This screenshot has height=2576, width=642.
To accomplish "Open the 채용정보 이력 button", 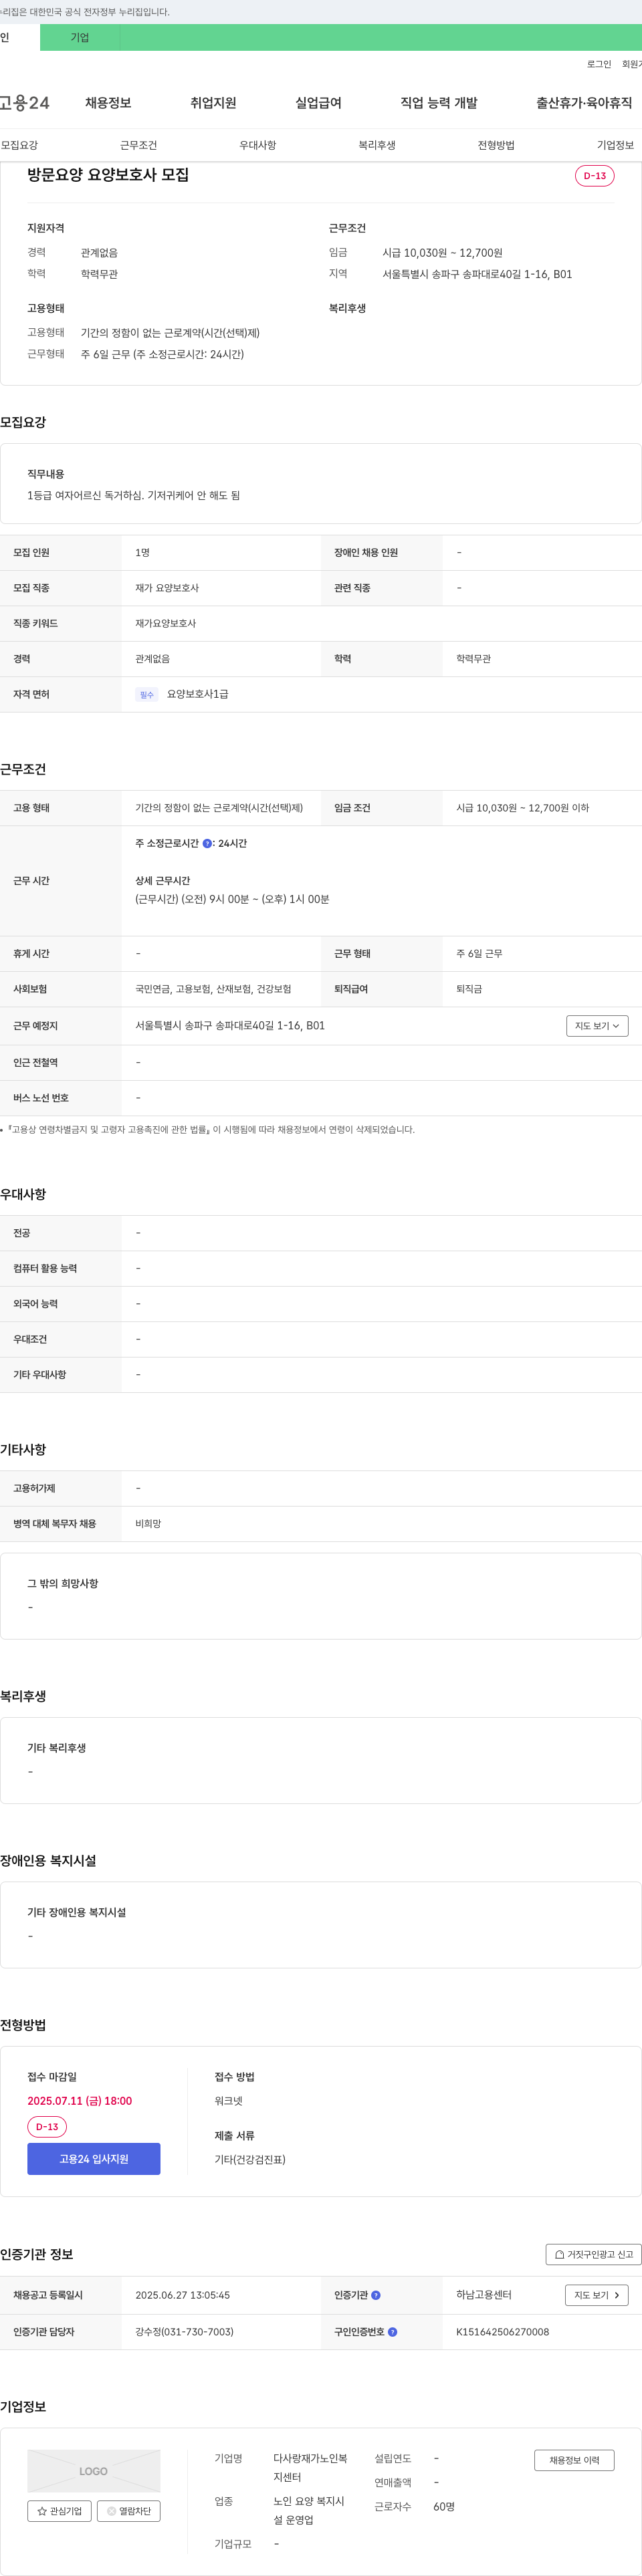I will [x=574, y=2460].
